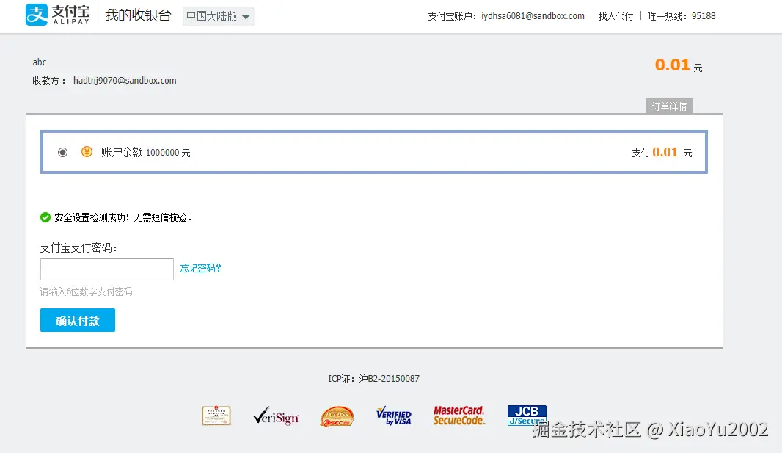Click the Alipay logo icon

[x=37, y=15]
